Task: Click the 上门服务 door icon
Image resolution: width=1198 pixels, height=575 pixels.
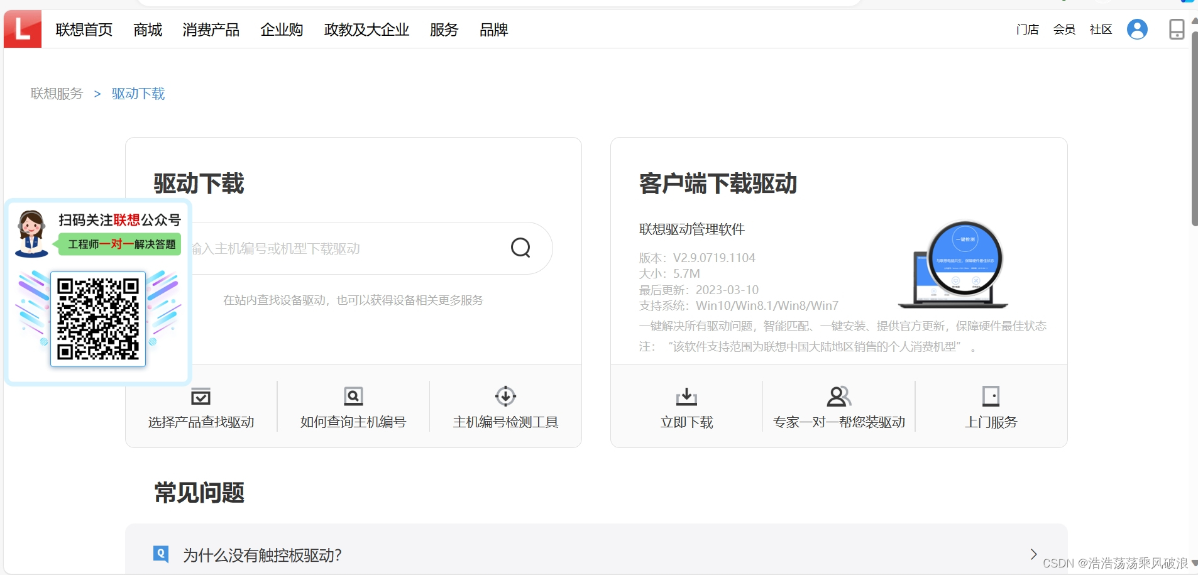Action: coord(991,396)
